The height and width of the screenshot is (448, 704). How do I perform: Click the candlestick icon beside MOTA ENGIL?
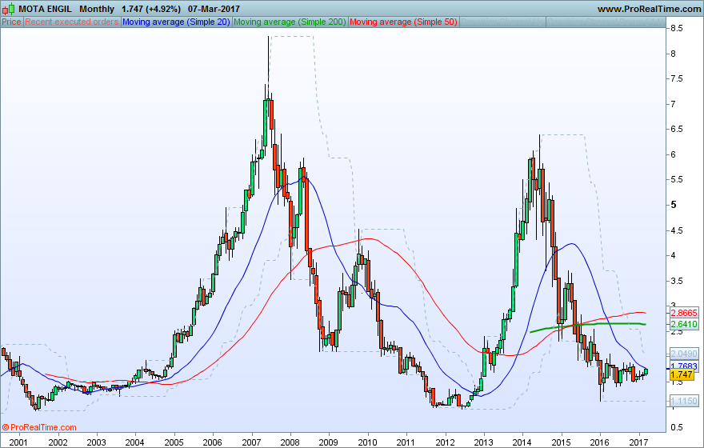8,9
